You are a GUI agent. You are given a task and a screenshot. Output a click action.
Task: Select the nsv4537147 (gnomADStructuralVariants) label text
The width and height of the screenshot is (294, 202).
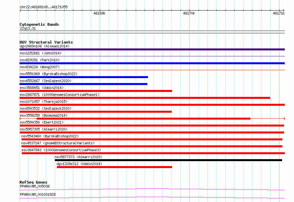pos(58,143)
